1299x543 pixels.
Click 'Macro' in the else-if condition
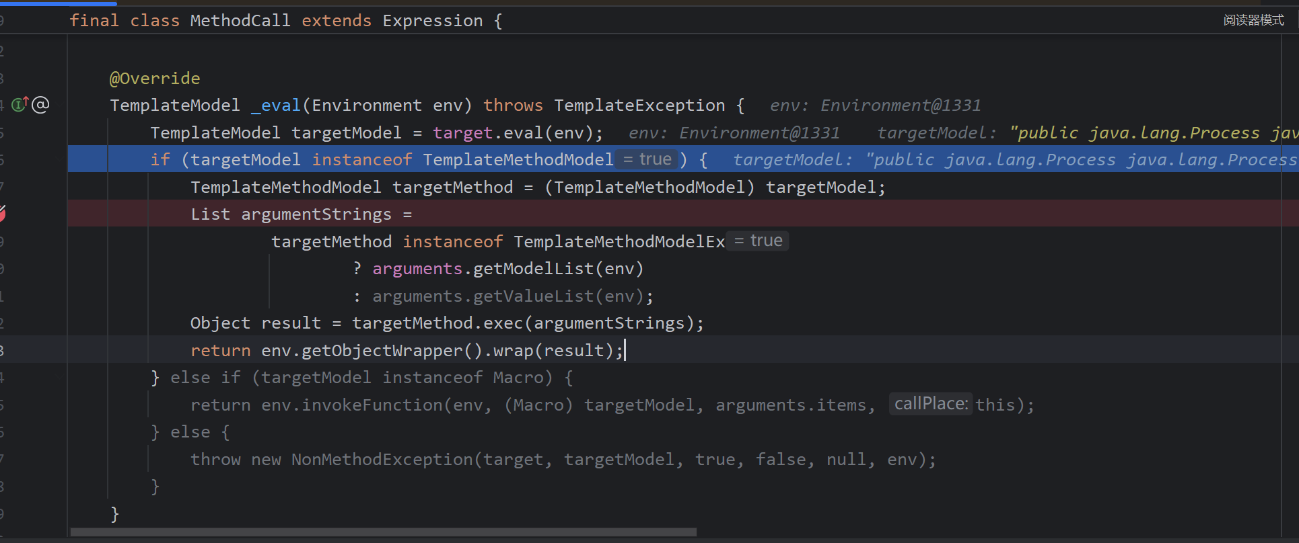point(518,378)
